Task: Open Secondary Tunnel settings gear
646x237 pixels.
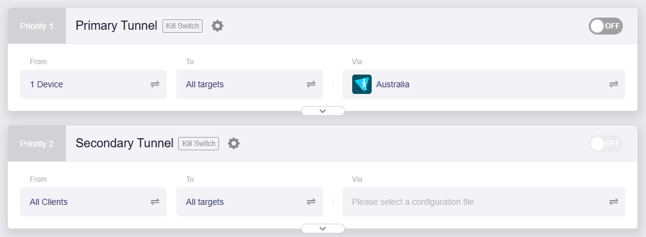Action: pos(234,143)
